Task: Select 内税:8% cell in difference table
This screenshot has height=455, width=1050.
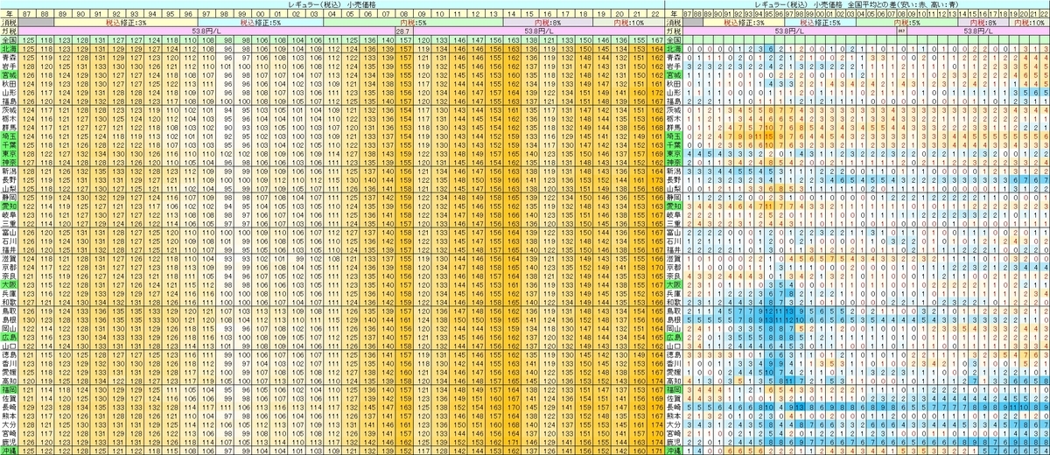Action: (983, 22)
